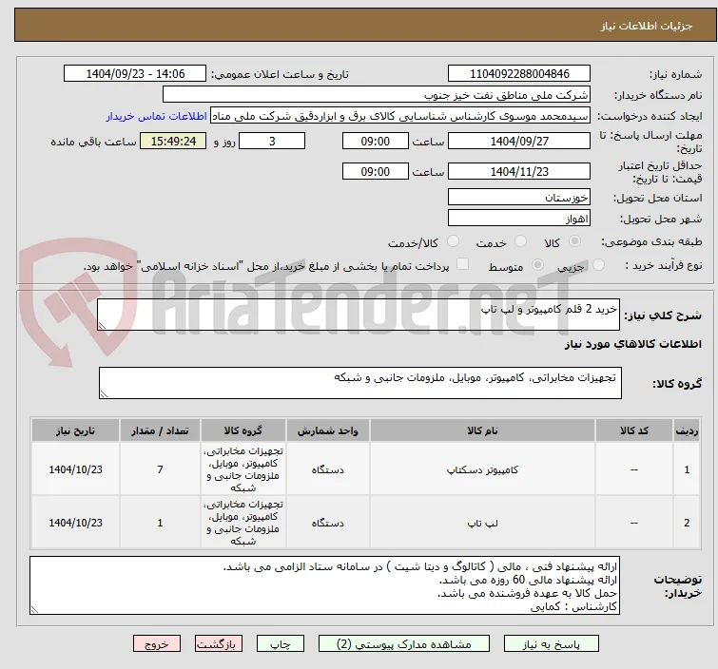Click the need number field 1104092288004846
Viewport: 718px width, 669px height.
[x=519, y=74]
